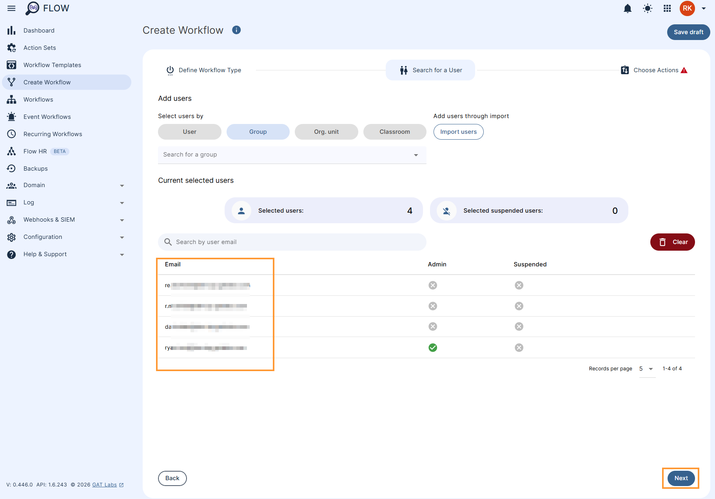The height and width of the screenshot is (499, 715).
Task: Click the Webhooks & SIEM icon
Action: 11,220
